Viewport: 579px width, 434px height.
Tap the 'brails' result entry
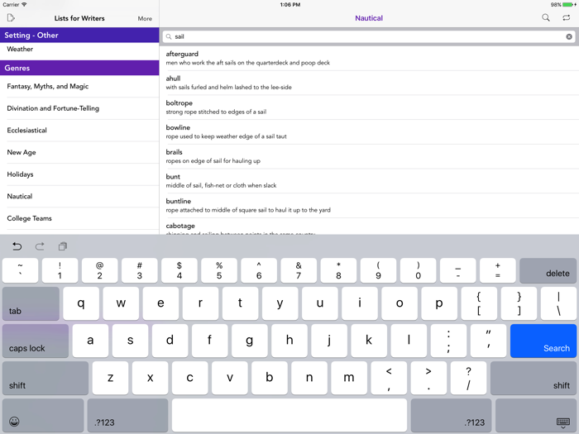pyautogui.click(x=369, y=156)
